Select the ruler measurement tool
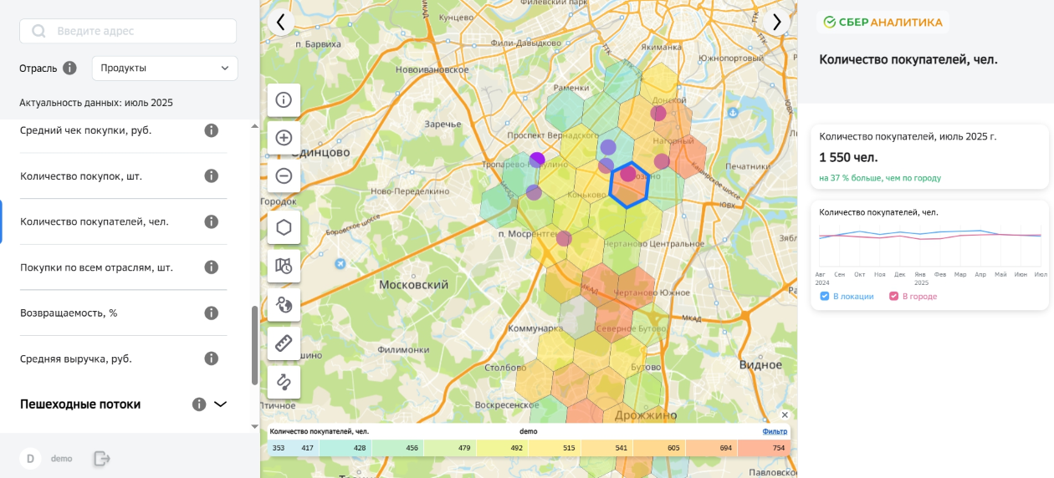 [284, 343]
